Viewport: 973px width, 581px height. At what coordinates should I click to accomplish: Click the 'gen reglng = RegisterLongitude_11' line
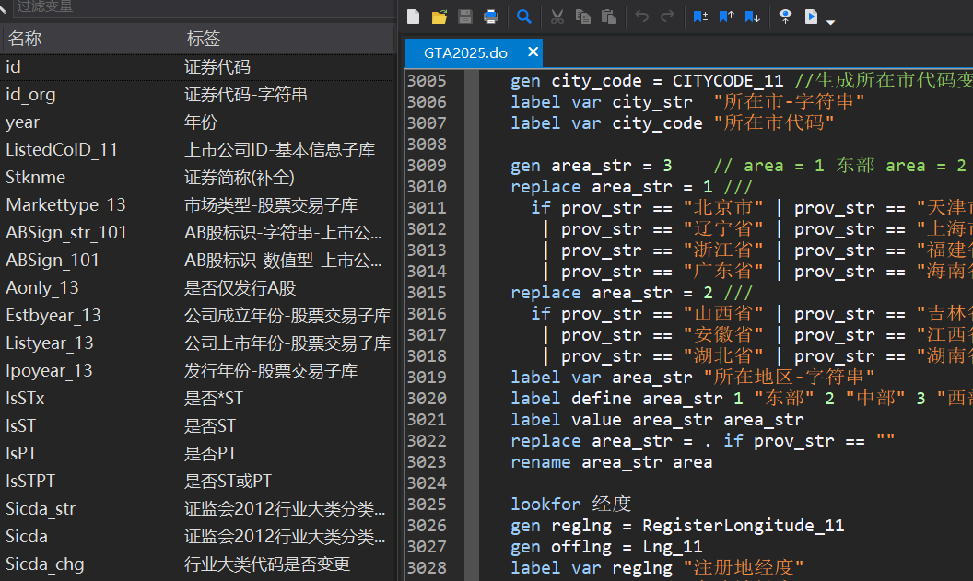(677, 525)
